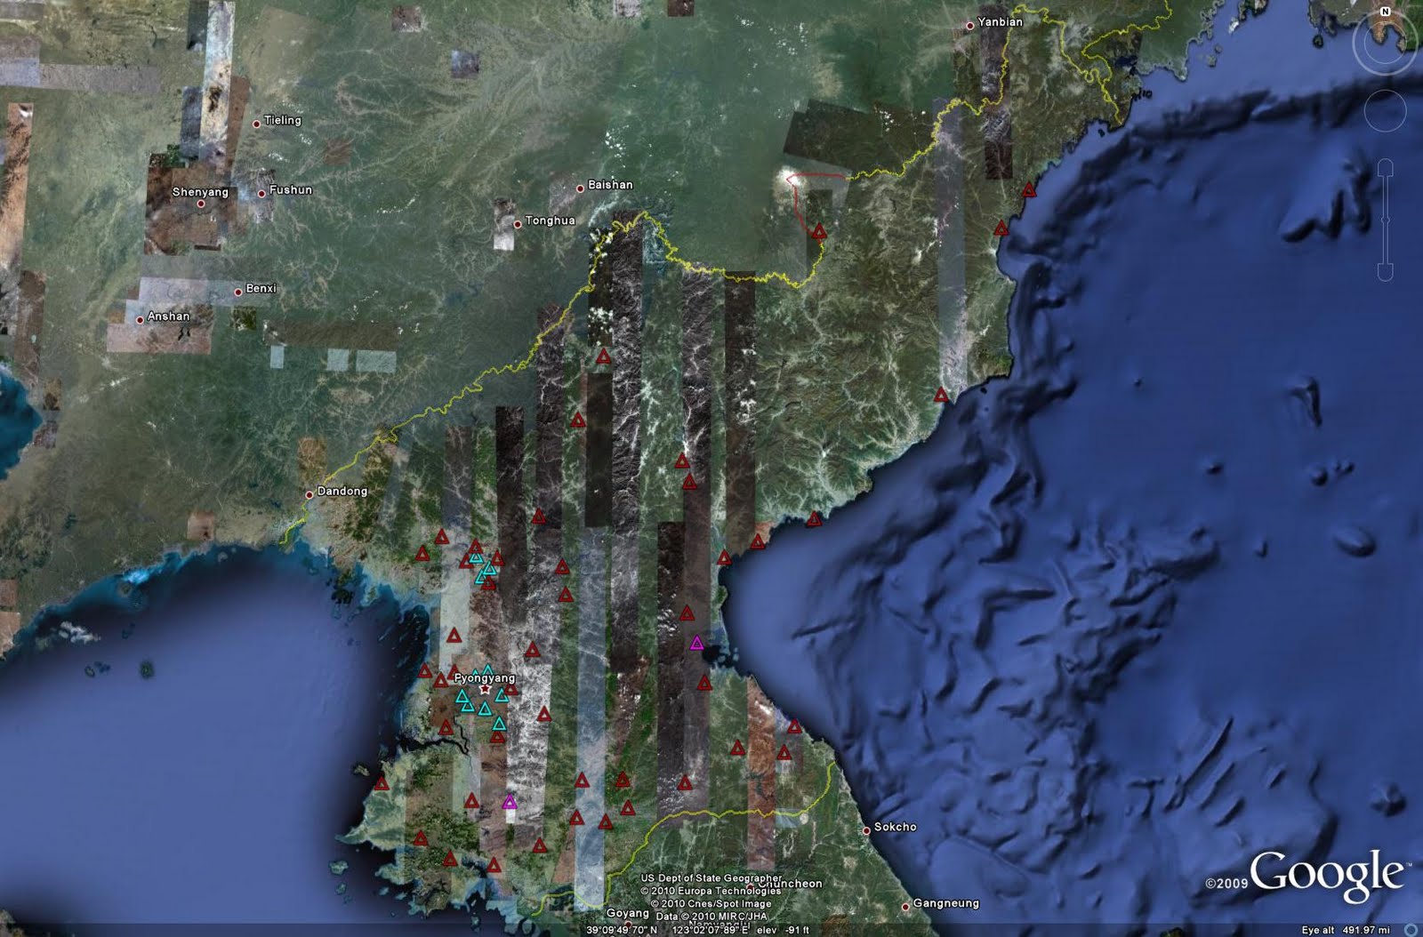Select the red triangle marker near the northeast coastline
This screenshot has width=1423, height=937.
(1031, 190)
